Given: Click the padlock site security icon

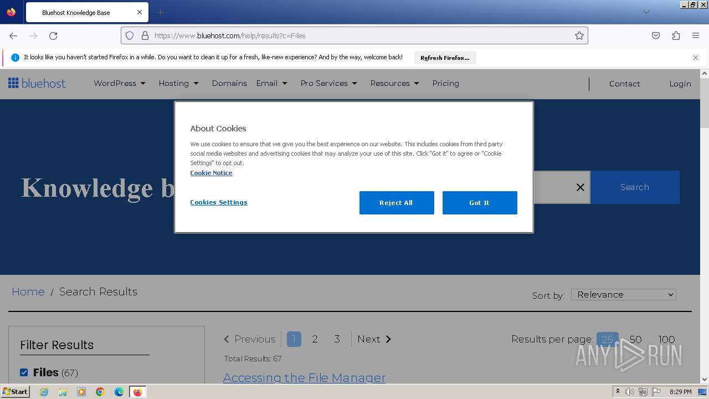Looking at the screenshot, I should 145,35.
